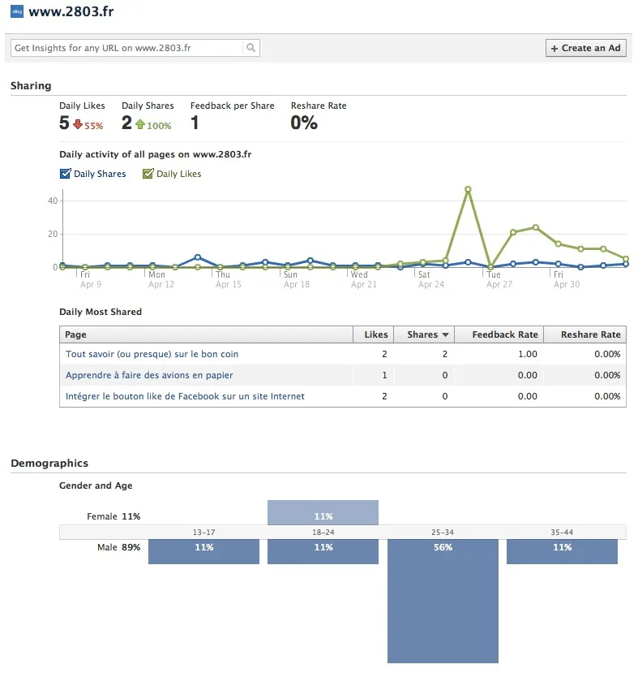Viewport: 638px width, 673px height.
Task: Click the Female 18-24 bar showing 11%
Action: coord(323,512)
